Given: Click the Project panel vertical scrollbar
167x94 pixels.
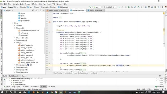Looking at the screenshot, I should click(x=45, y=40).
